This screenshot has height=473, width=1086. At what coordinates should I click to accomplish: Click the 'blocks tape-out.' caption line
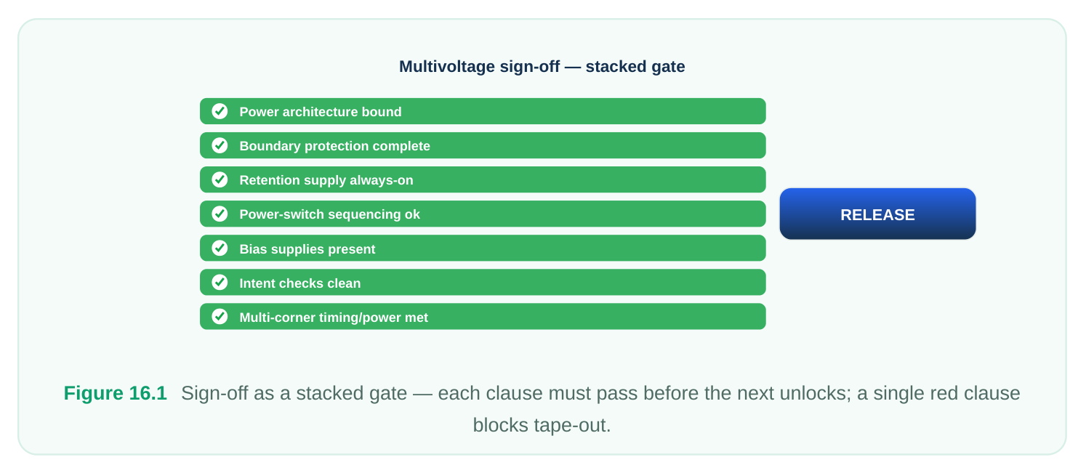coord(542,425)
